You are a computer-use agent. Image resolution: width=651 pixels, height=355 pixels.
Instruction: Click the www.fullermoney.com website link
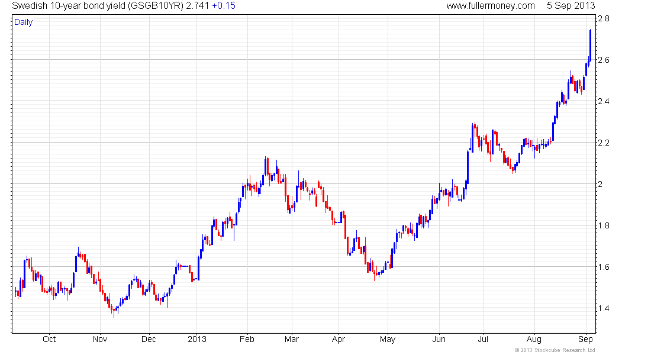(x=490, y=6)
